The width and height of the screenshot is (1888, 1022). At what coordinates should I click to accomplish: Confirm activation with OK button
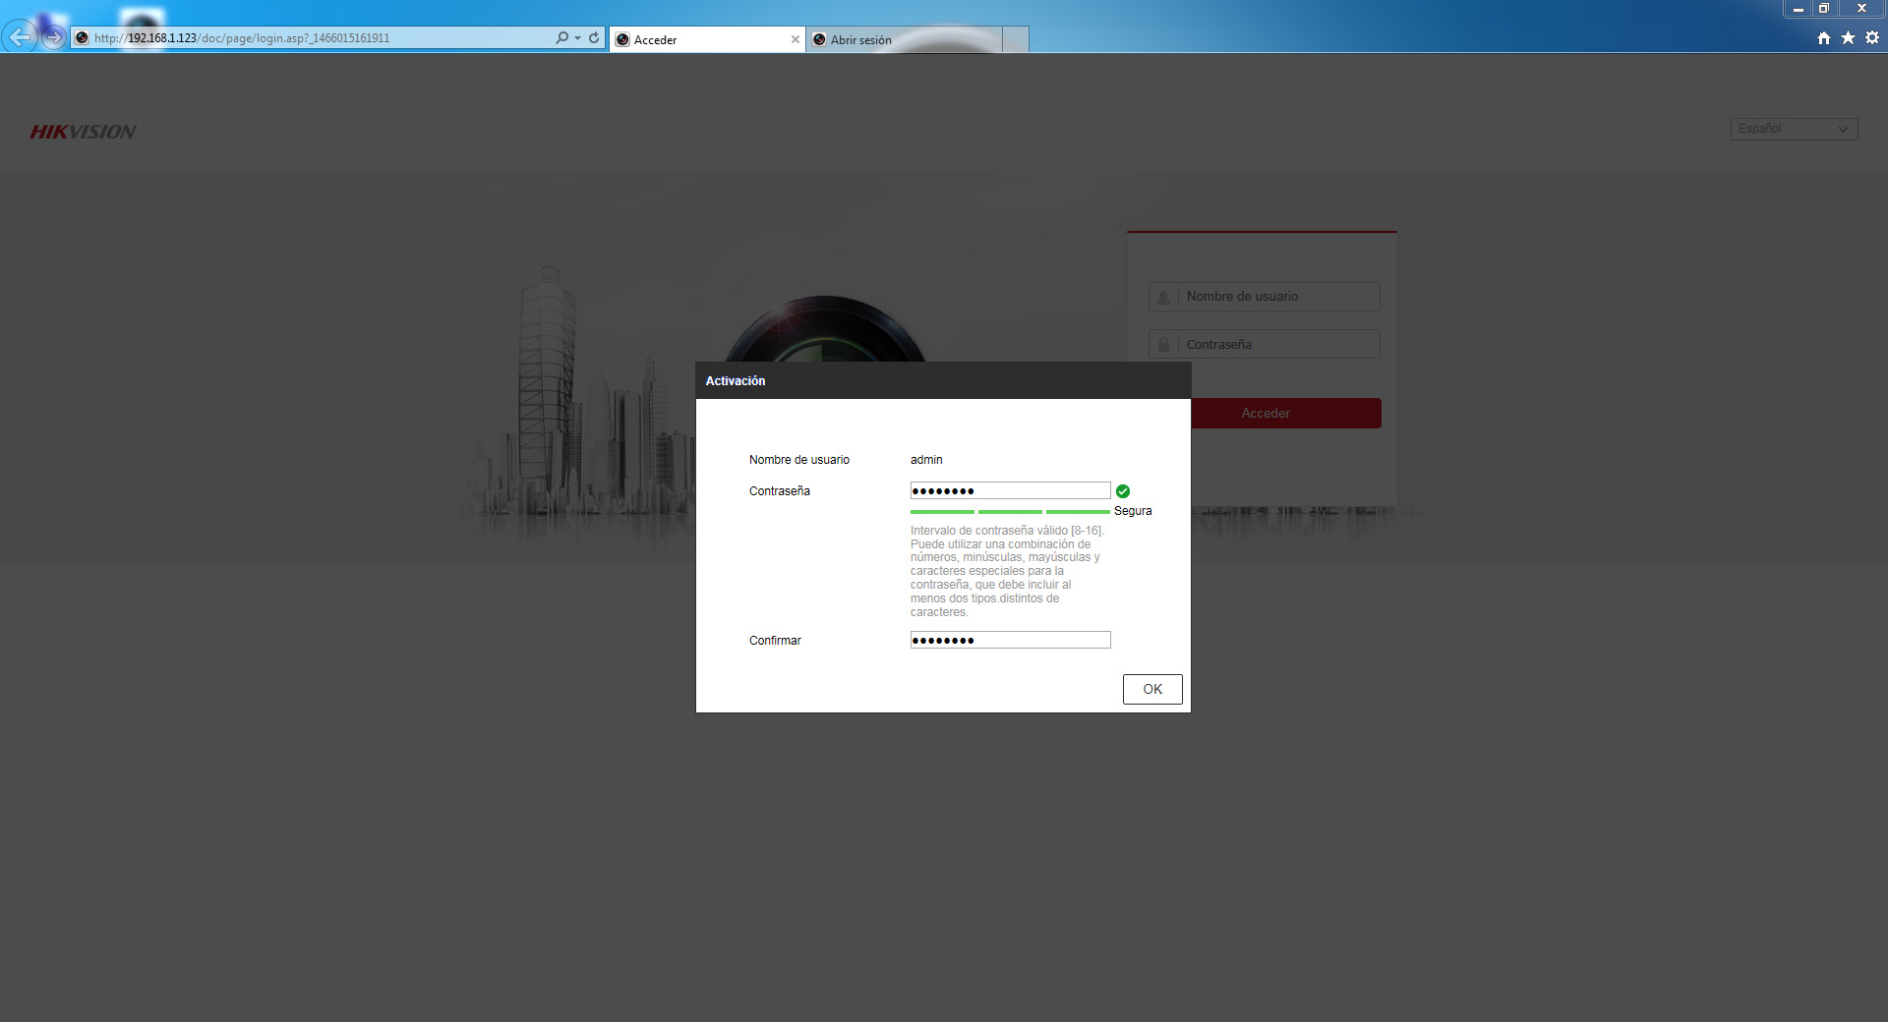coord(1152,689)
